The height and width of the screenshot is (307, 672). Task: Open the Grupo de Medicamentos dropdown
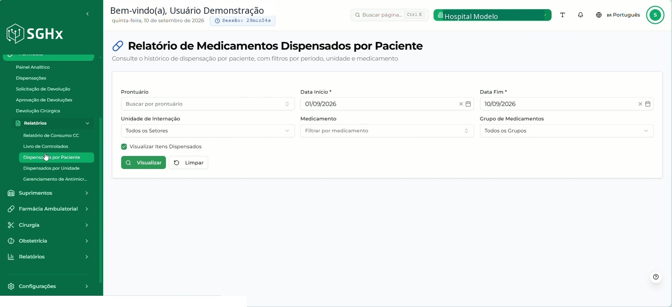click(566, 131)
